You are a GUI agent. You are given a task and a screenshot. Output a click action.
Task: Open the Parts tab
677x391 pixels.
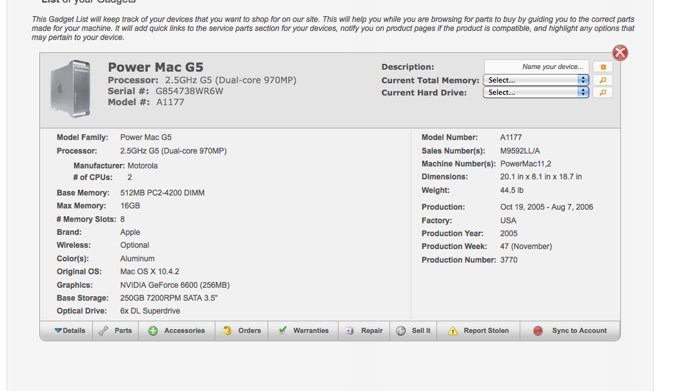115,330
